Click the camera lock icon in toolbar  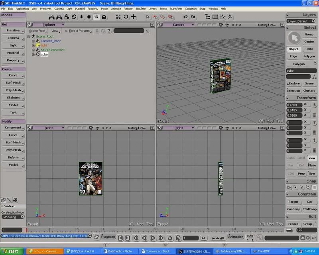[x=67, y=17]
